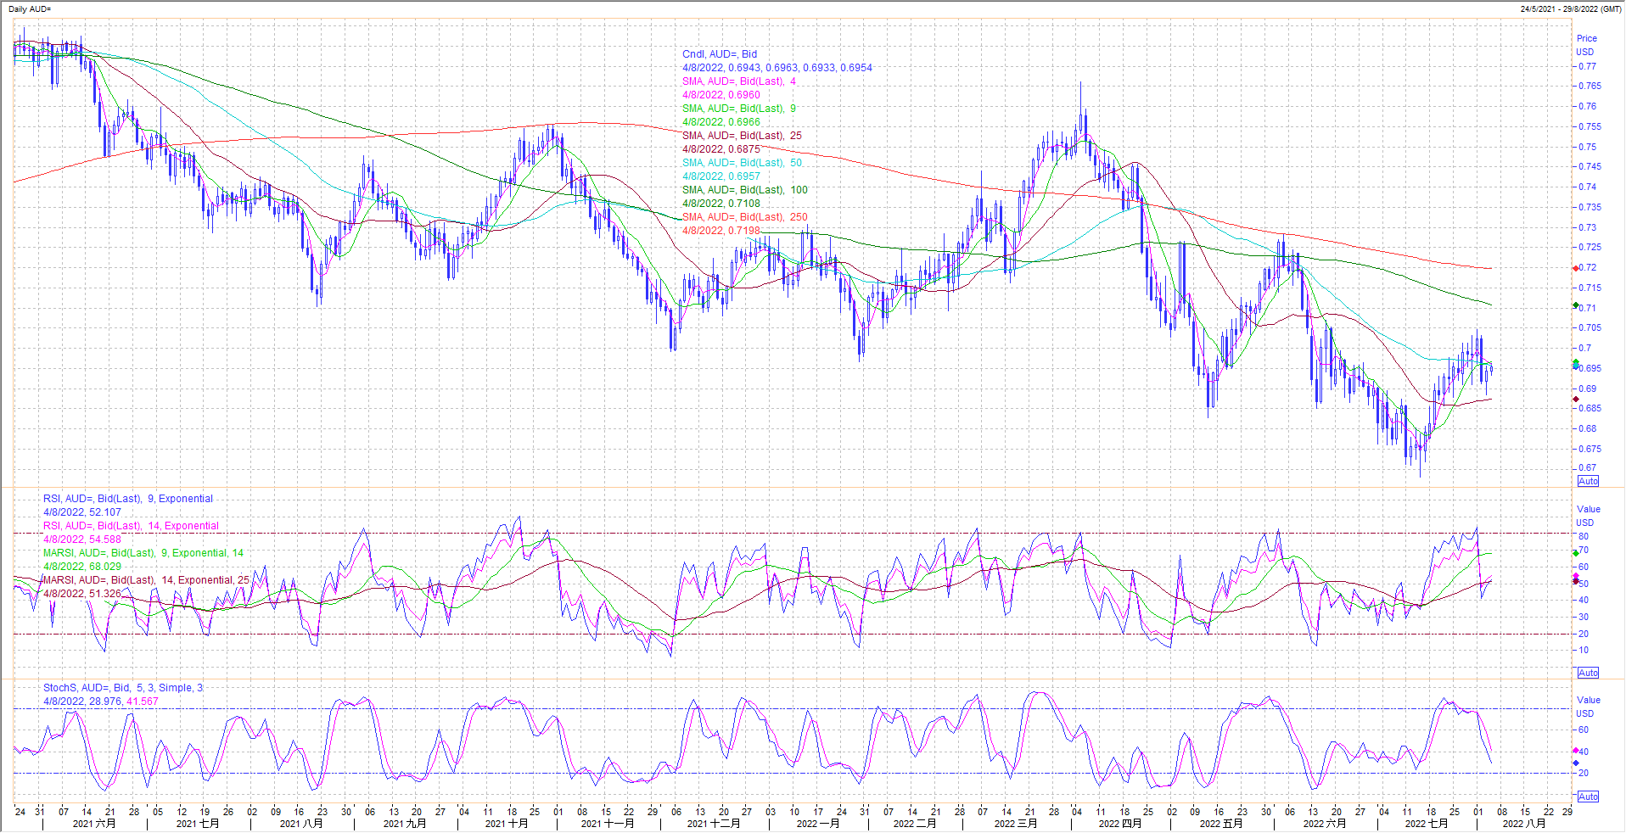Select the 'MARSI, AUD=, Bid(Last), 14, Exponential, 25' legend
1626x833 pixels.
coord(146,580)
